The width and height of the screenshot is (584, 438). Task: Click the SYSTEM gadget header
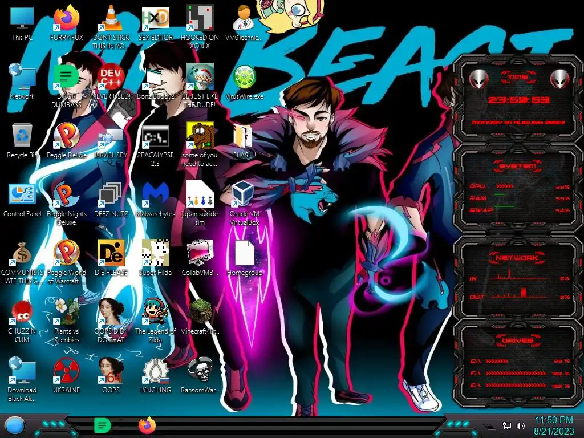click(518, 166)
